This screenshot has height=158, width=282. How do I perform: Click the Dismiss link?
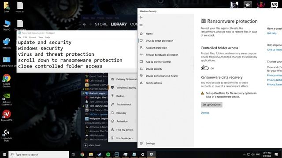(205, 113)
